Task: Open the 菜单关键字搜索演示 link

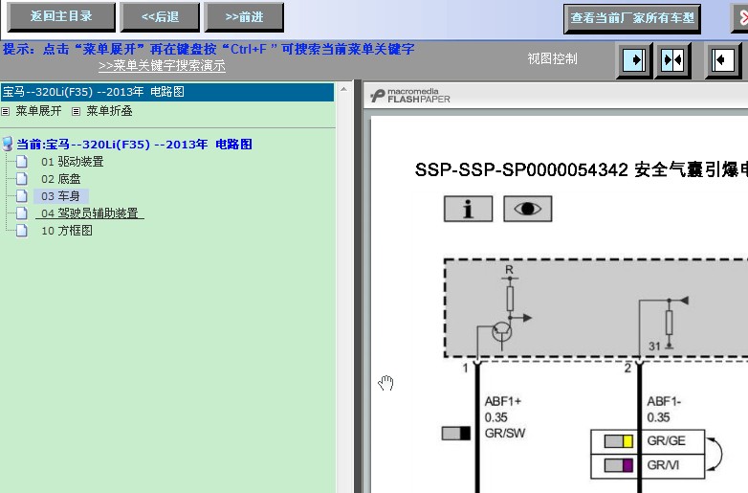Action: [x=162, y=66]
